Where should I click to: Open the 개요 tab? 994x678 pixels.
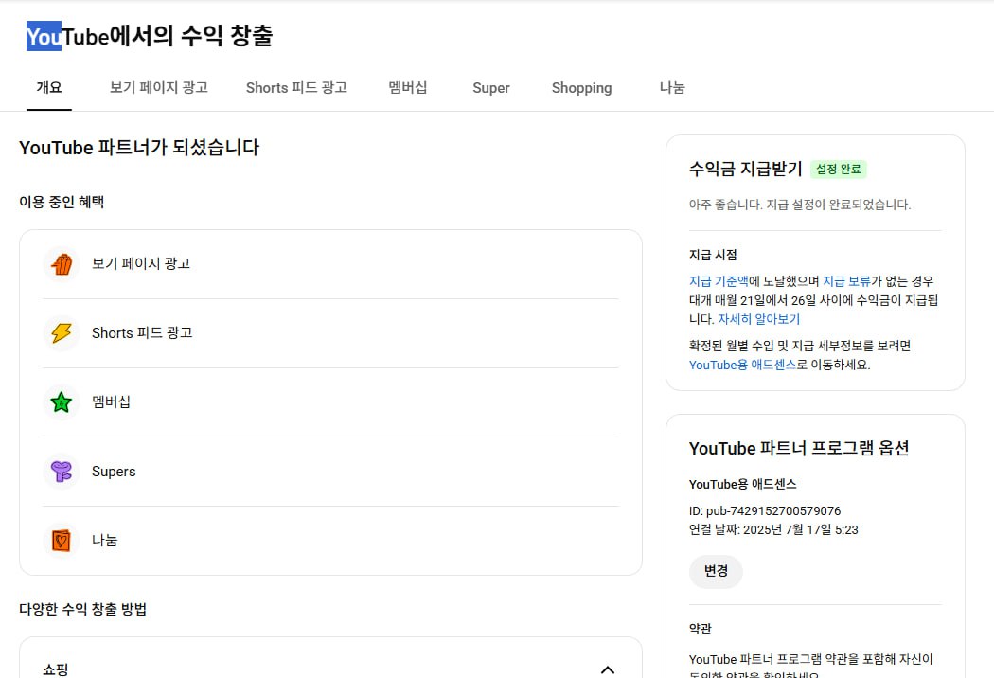pyautogui.click(x=49, y=88)
